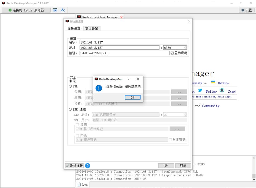Click the '连接 Redis 服务器成功' message text
This screenshot has width=256, height=188.
(123, 86)
